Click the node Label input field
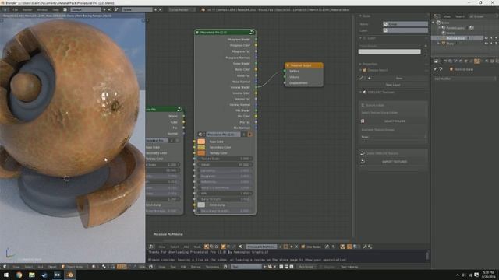The width and height of the screenshot is (499, 280). pos(405,30)
